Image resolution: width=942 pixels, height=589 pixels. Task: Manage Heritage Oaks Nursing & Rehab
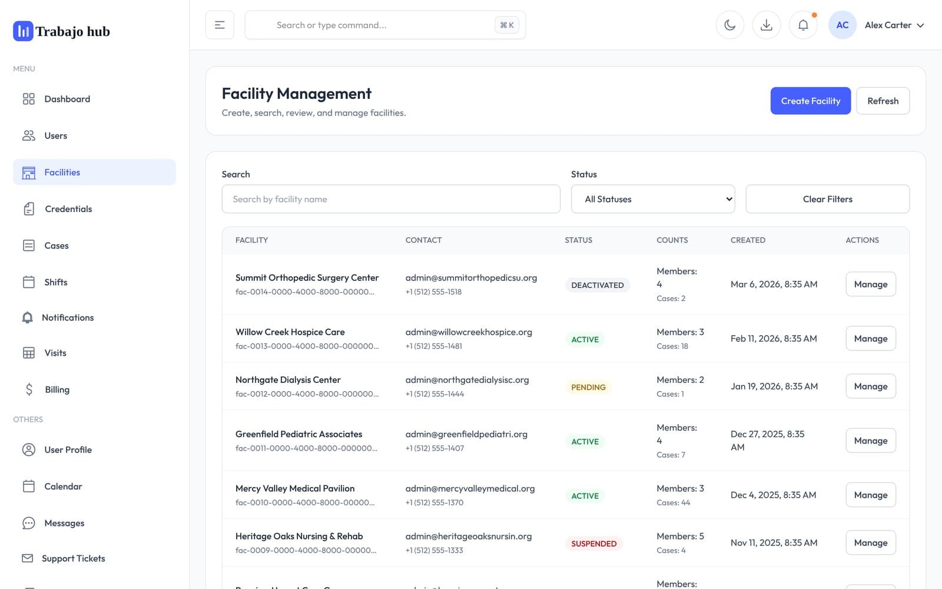(x=871, y=542)
